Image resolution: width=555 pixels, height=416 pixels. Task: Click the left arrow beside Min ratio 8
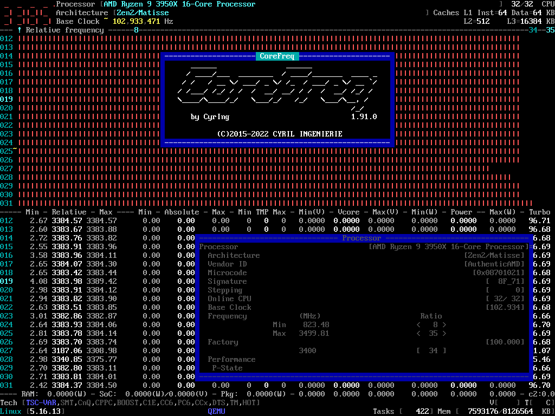[419, 325]
